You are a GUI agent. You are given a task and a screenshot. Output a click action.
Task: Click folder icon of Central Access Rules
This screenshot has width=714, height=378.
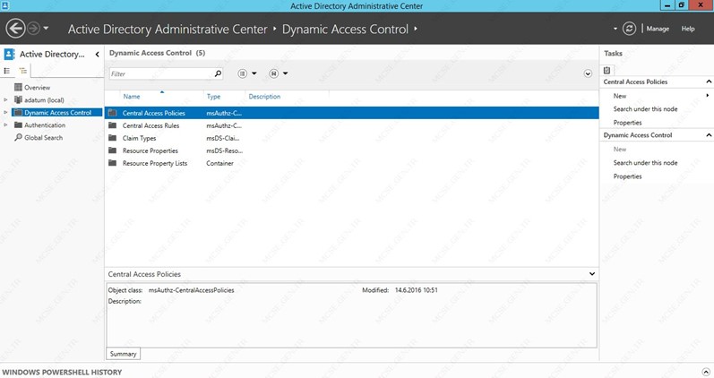(113, 125)
